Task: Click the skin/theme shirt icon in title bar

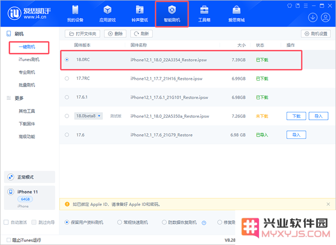Action: point(289,6)
